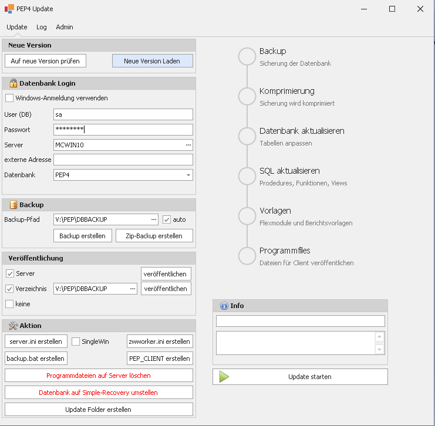Image resolution: width=435 pixels, height=426 pixels.
Task: Click the Info text area scrollbar down arrow
Action: (x=379, y=350)
